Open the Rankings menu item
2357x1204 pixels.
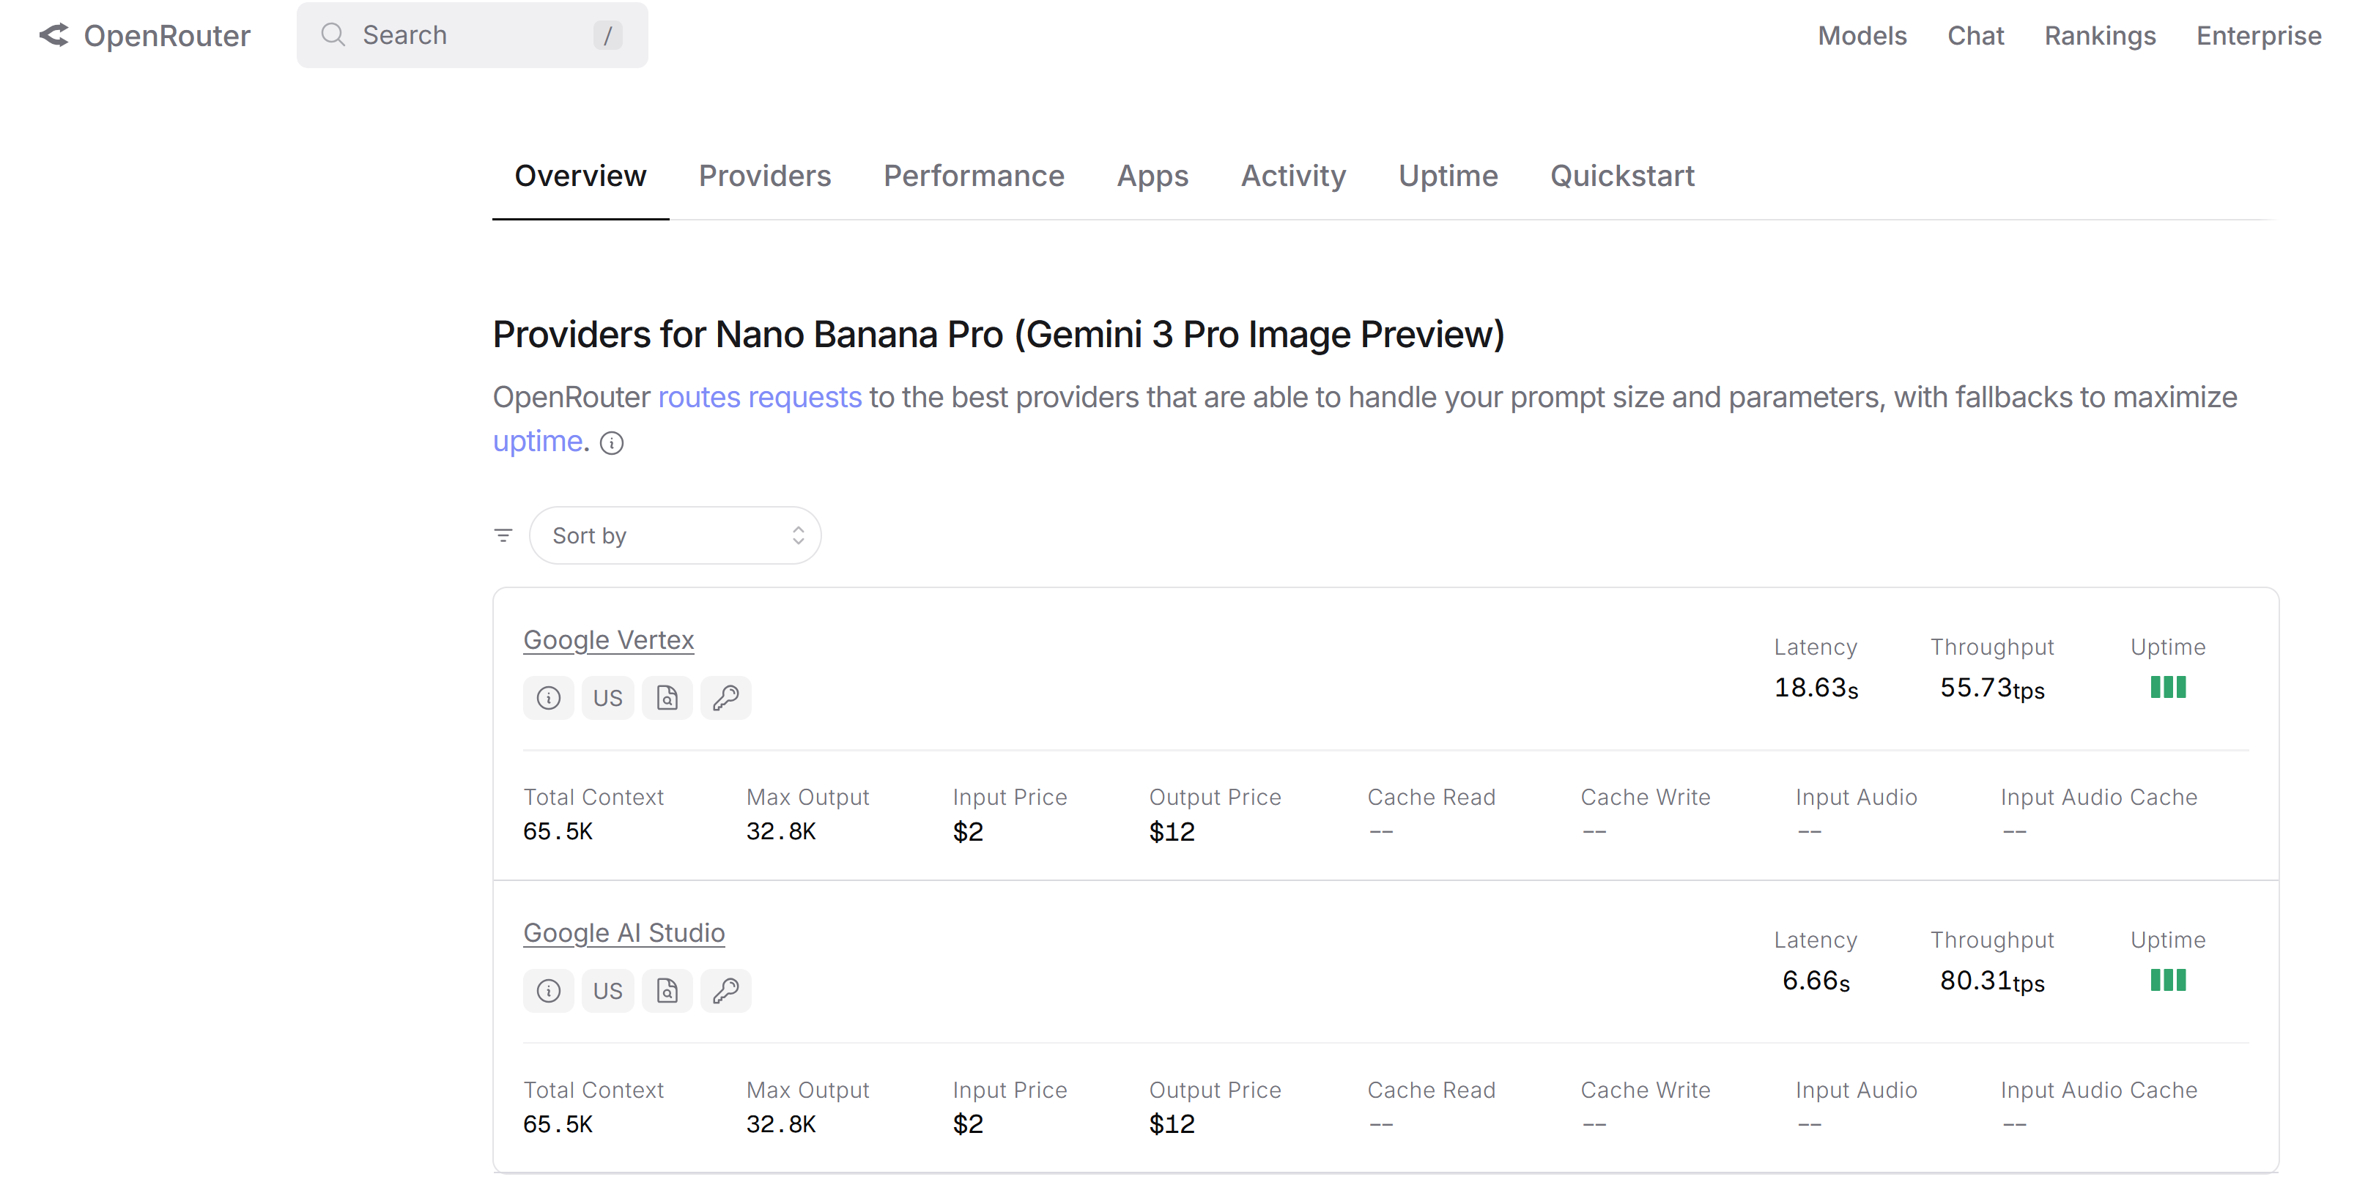2100,36
